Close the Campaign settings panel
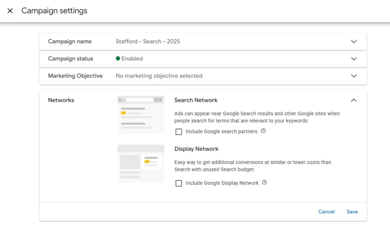Screen dimensions: 390x227 pos(10,11)
